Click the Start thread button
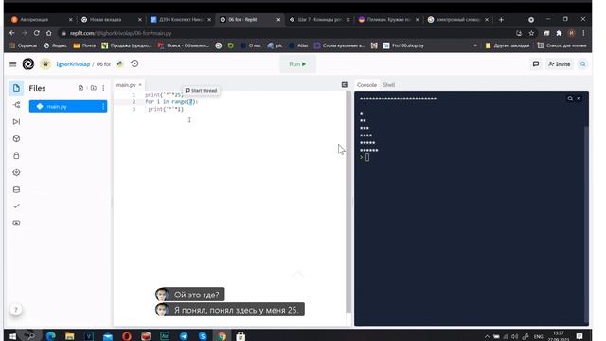 coord(201,91)
